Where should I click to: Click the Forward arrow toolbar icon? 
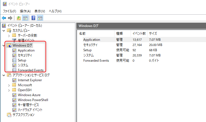10,18
